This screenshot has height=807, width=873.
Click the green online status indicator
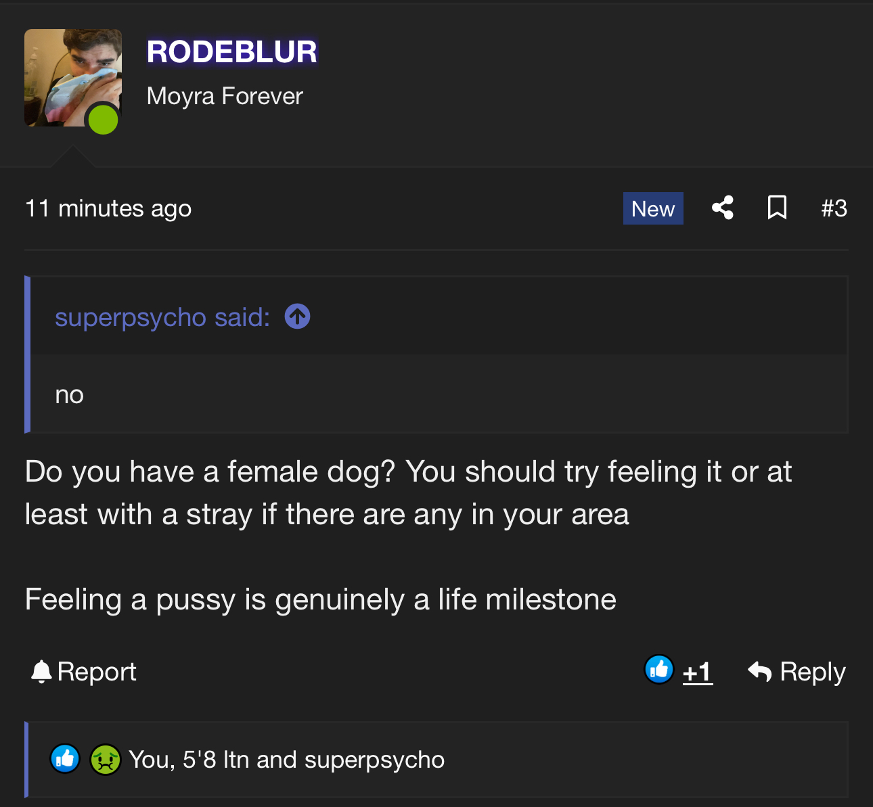[104, 120]
